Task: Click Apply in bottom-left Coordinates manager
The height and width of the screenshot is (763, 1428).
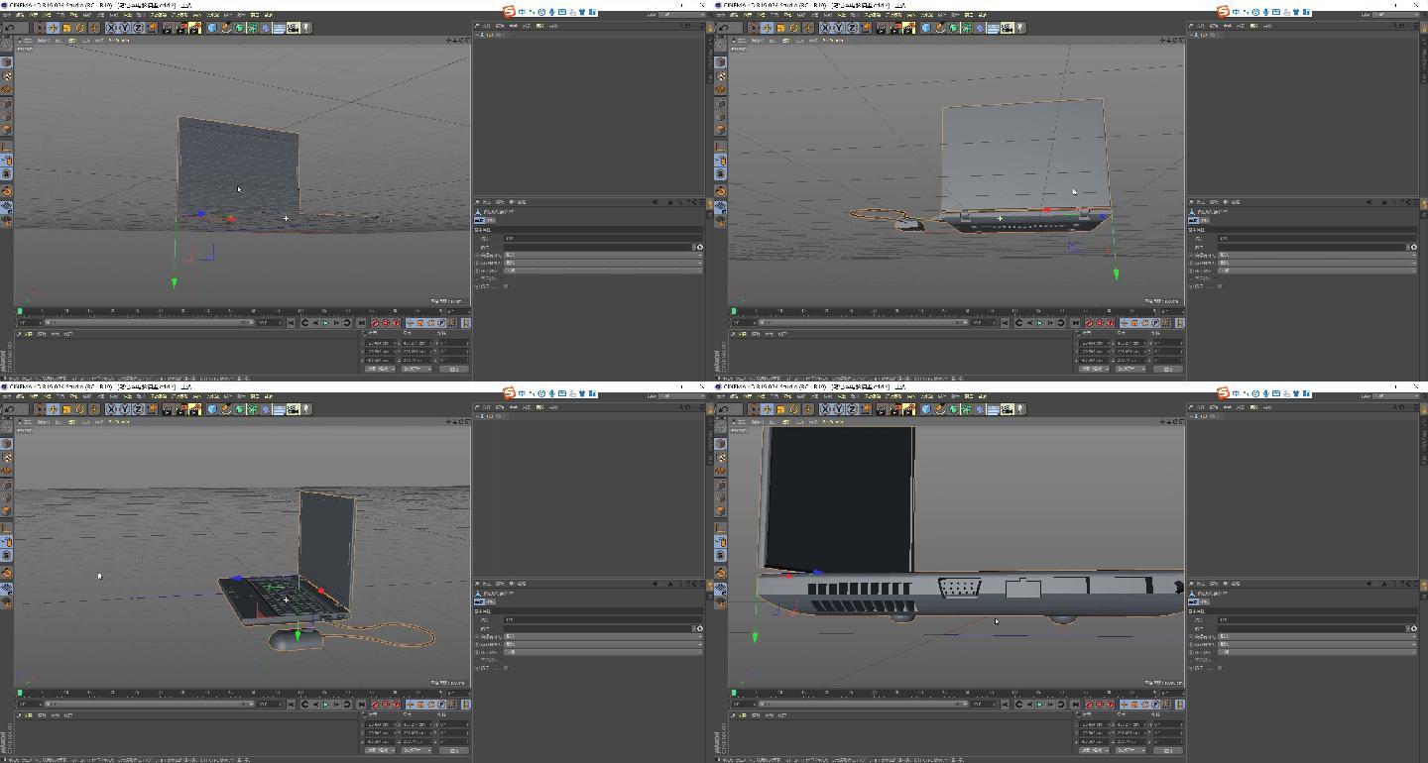Action: 454,750
